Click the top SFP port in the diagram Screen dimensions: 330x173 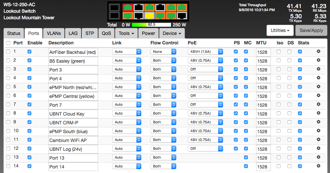click(x=114, y=7)
